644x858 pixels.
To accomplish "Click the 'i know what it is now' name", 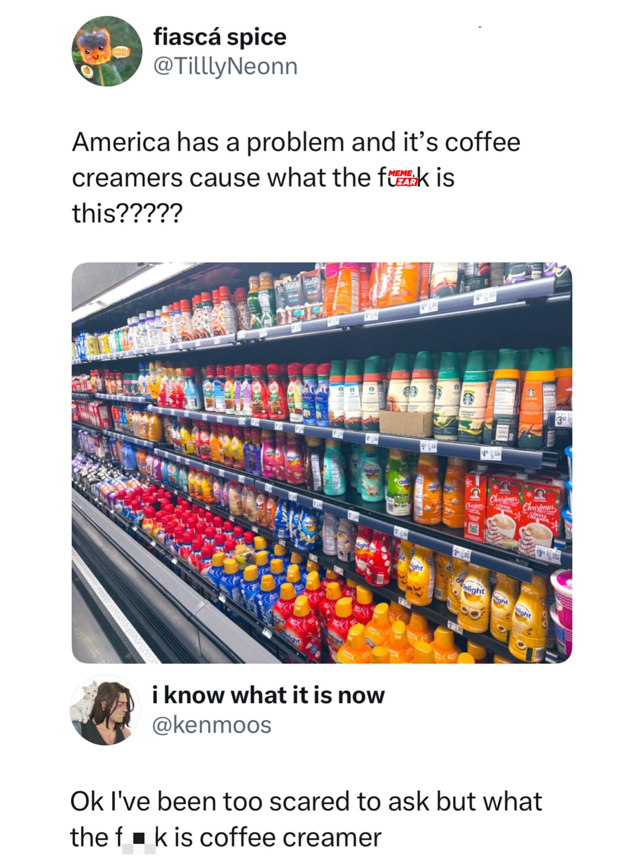I will pyautogui.click(x=268, y=695).
